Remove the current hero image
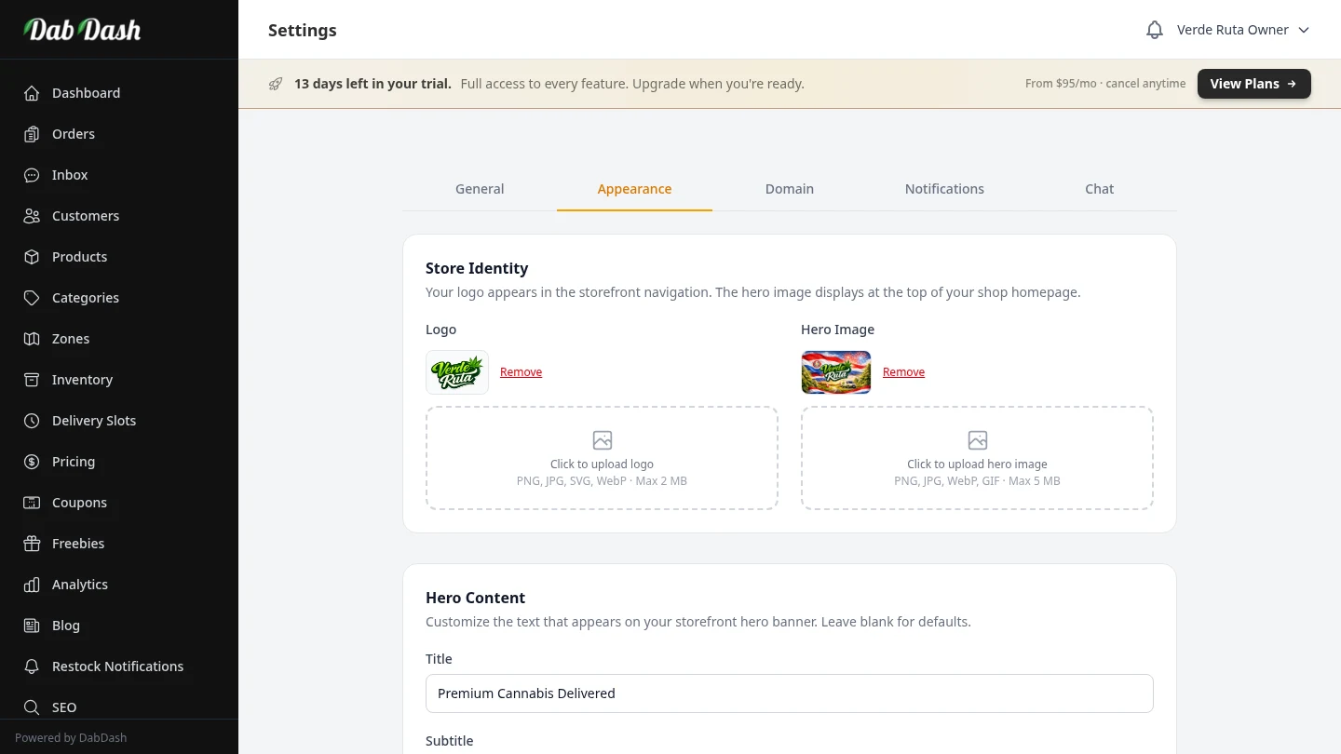The height and width of the screenshot is (754, 1341). point(903,372)
